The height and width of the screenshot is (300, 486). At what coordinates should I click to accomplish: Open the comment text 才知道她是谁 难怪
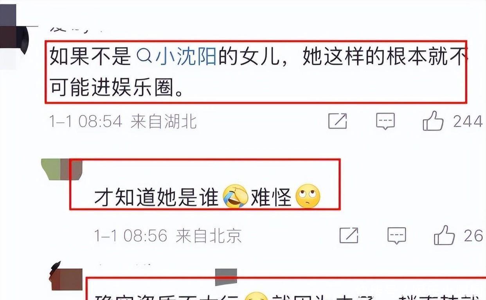(x=207, y=196)
